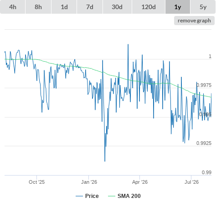Viewport: 216px width, 208px height.
Task: Click the lowest price dip point
Action: tap(105, 161)
